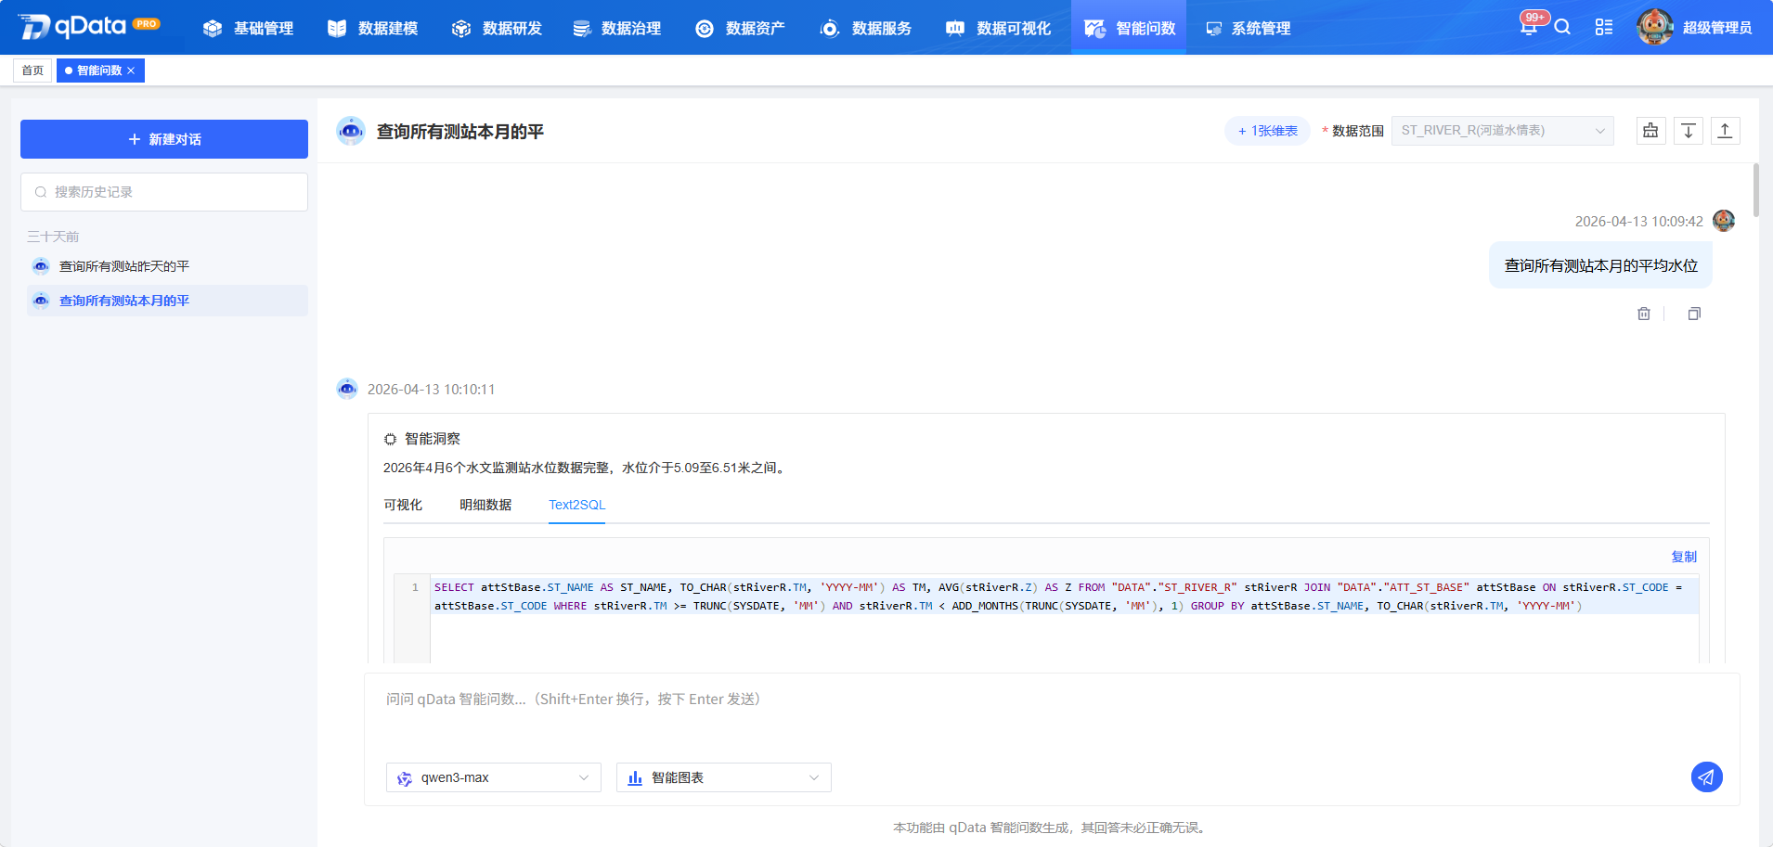Click the robot icon beside conversation title
This screenshot has width=1773, height=847.
point(351,131)
